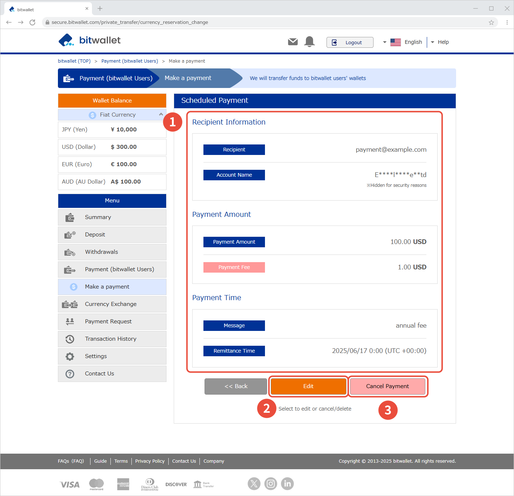
Task: Click the bitwallet logo
Action: coord(89,40)
